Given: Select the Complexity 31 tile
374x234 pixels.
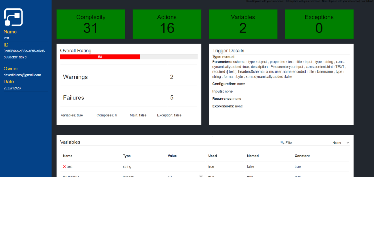Looking at the screenshot, I should click(x=91, y=24).
